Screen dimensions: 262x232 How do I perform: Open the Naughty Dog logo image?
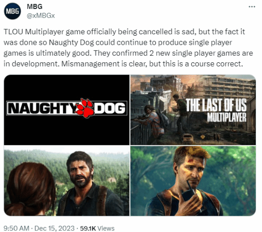click(67, 110)
